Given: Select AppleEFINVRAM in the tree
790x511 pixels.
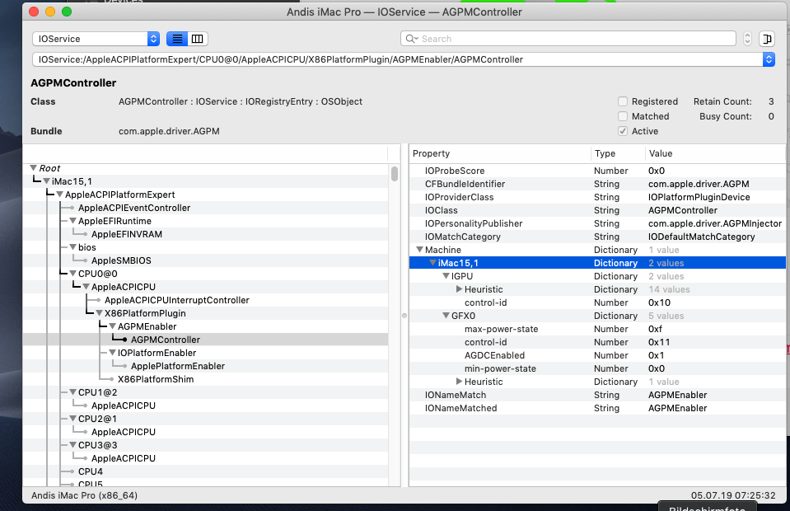Looking at the screenshot, I should pos(127,234).
